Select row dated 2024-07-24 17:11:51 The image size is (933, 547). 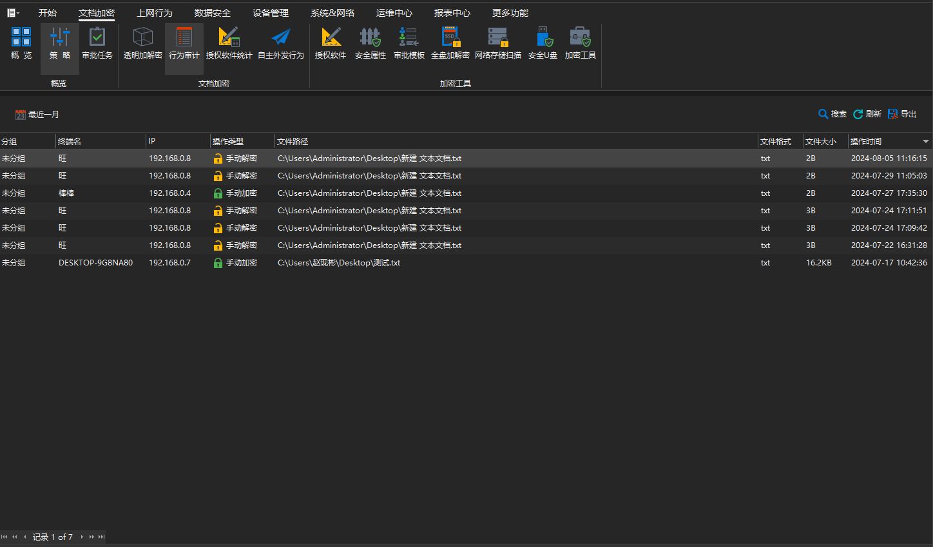click(x=466, y=211)
